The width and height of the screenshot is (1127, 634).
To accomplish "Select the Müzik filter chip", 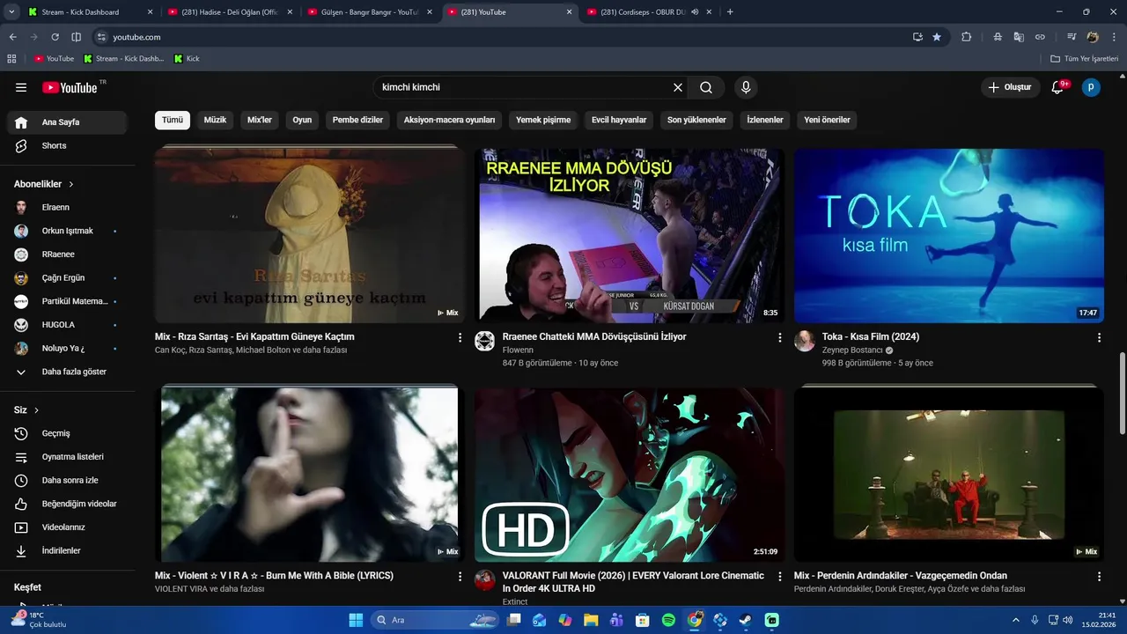I will coord(215,120).
